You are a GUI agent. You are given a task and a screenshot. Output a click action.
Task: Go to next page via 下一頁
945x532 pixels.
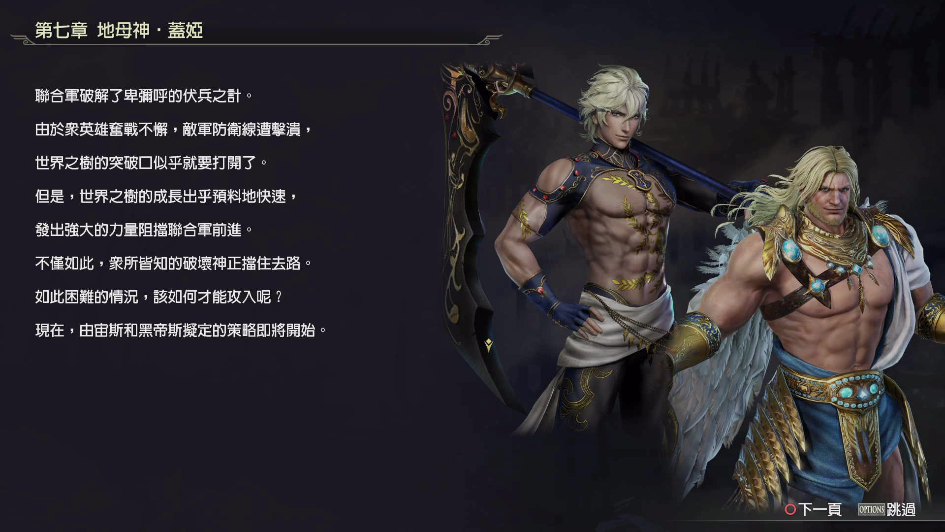(820, 510)
